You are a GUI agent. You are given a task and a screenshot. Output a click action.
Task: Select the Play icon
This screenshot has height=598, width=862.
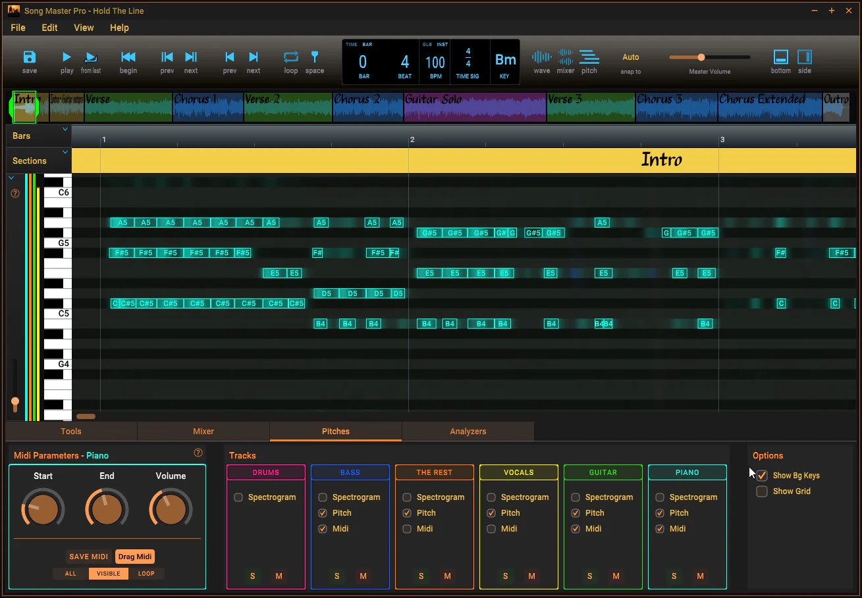67,58
